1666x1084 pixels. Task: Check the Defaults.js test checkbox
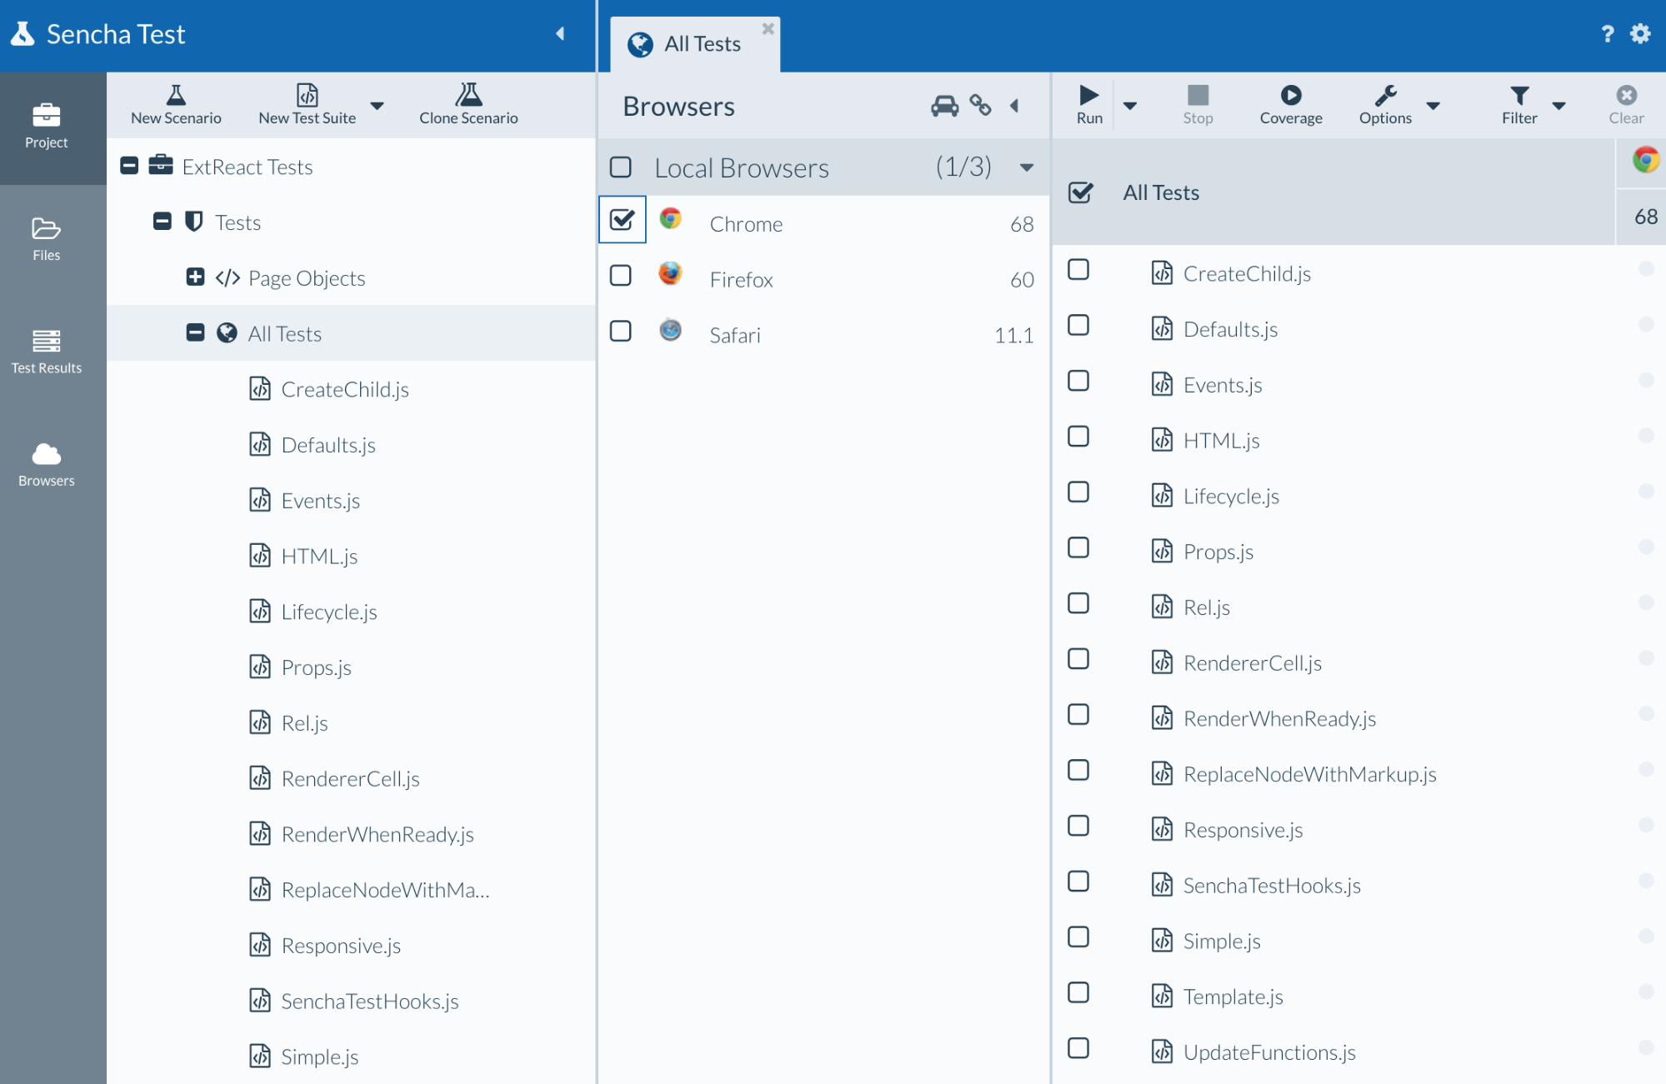click(x=1078, y=326)
